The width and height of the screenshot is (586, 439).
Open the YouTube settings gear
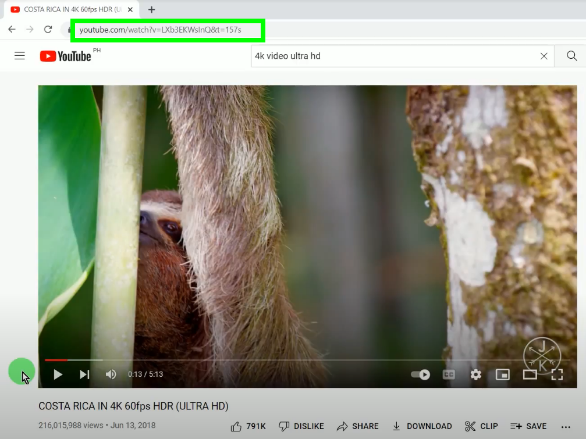pos(475,374)
